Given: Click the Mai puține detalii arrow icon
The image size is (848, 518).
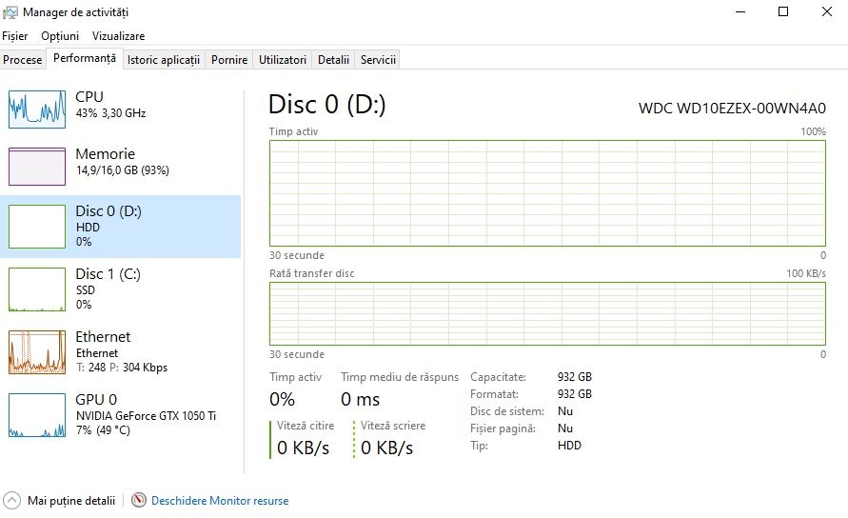Looking at the screenshot, I should coord(12,500).
